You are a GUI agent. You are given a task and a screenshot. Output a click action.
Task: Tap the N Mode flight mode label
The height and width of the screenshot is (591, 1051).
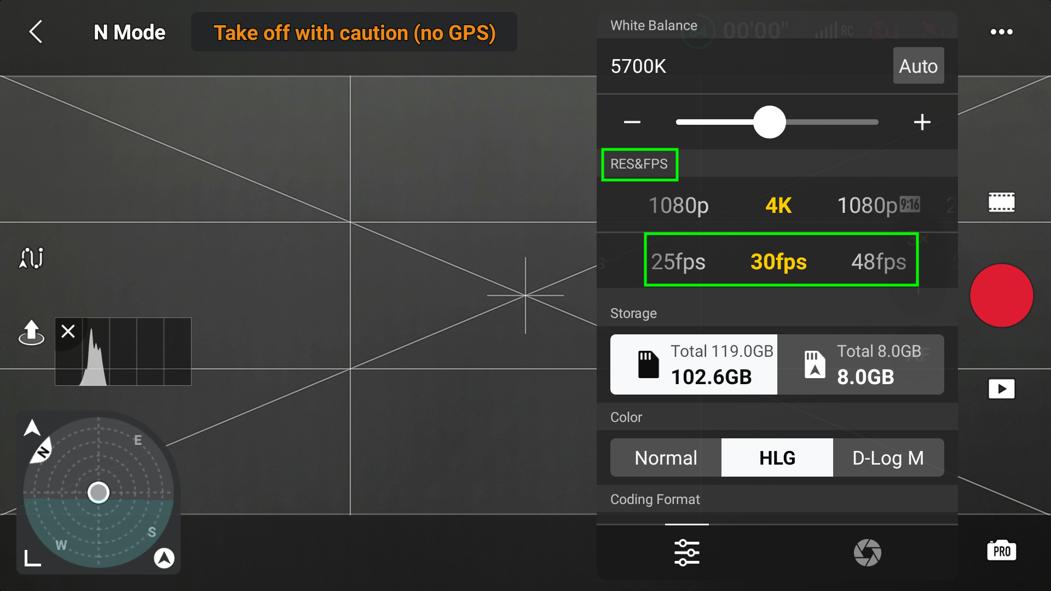click(129, 32)
